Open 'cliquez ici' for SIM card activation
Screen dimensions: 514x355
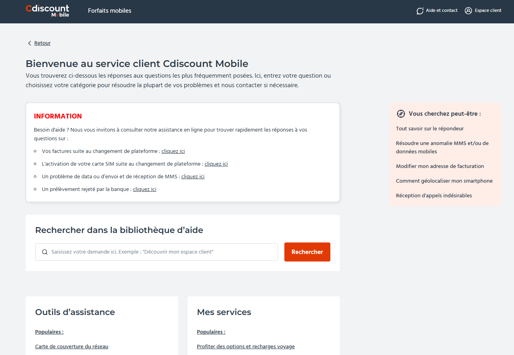click(x=216, y=164)
